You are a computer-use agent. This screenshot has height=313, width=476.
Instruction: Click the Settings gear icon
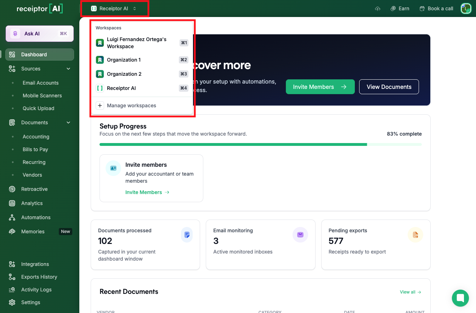(x=12, y=302)
